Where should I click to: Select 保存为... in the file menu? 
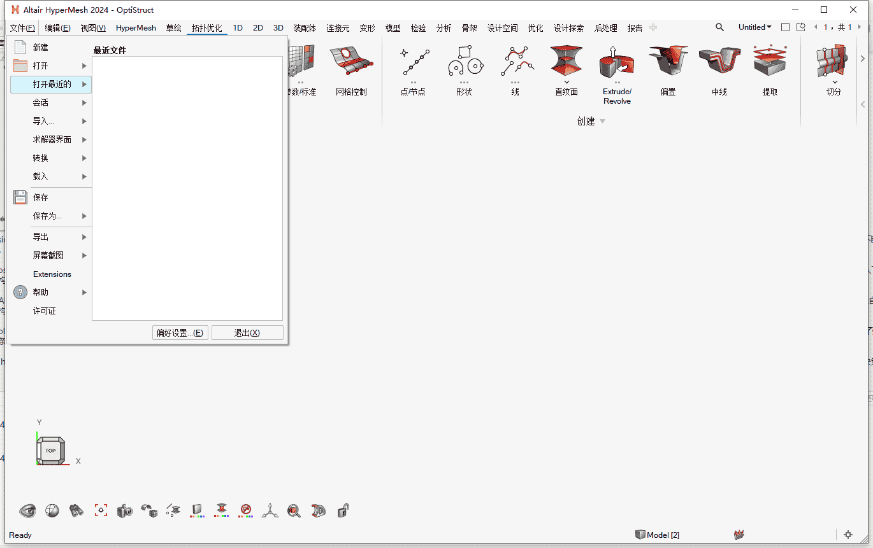pyautogui.click(x=48, y=216)
